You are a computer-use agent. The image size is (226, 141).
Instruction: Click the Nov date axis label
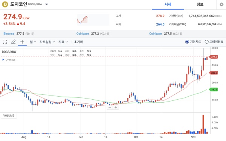[x=193, y=137]
